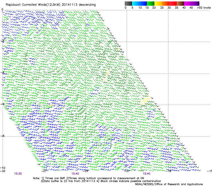Choose the yellow 20–25 knots legend segment
The width and height of the screenshot is (212, 186).
[x=158, y=3]
